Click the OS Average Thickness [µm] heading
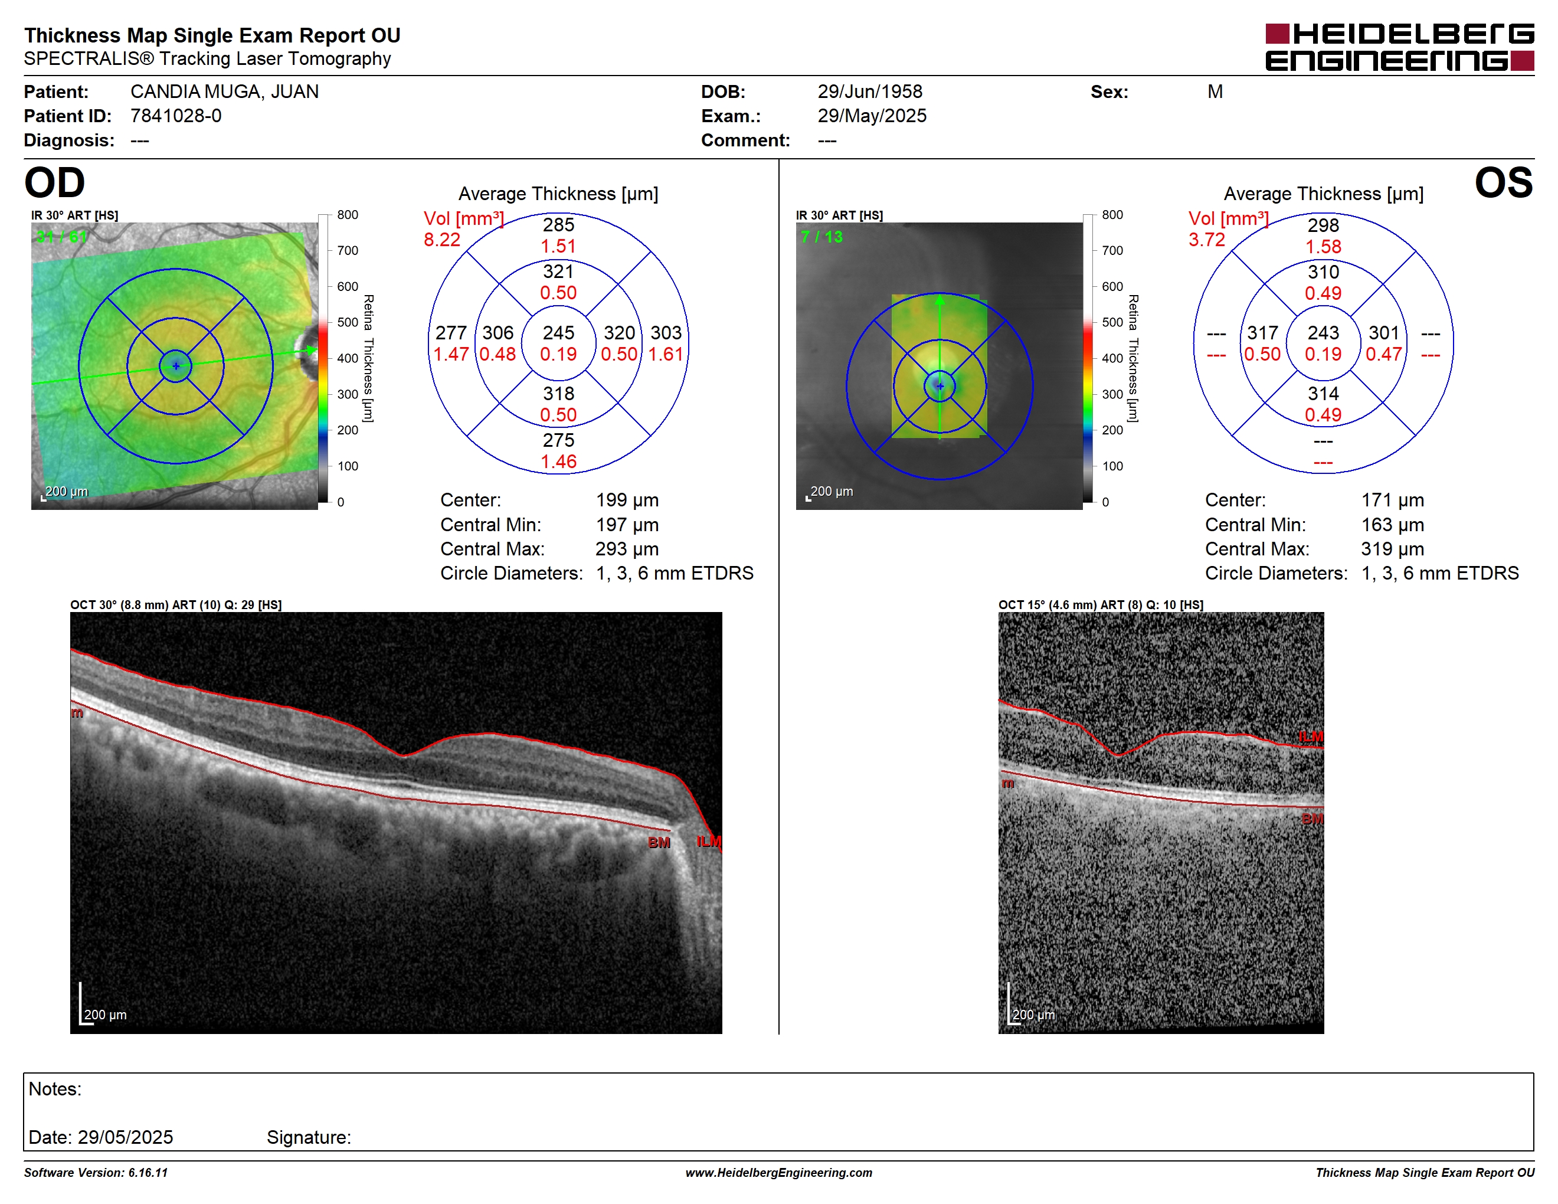The width and height of the screenshot is (1558, 1204). pyautogui.click(x=1324, y=194)
